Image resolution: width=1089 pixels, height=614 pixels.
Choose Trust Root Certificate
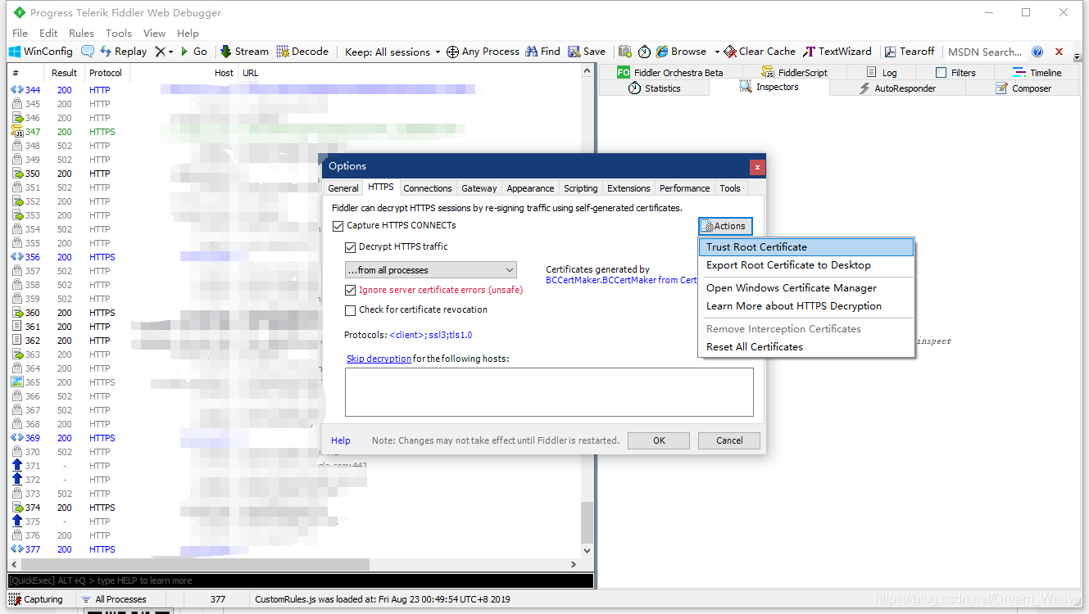(x=806, y=247)
